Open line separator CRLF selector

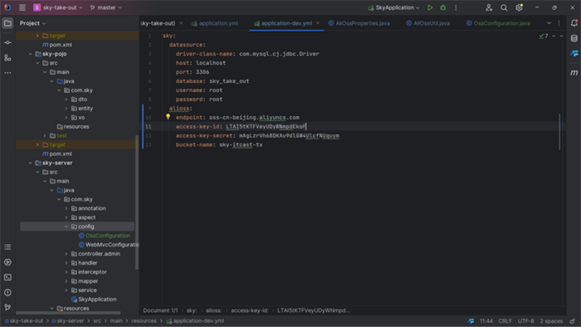(505, 321)
